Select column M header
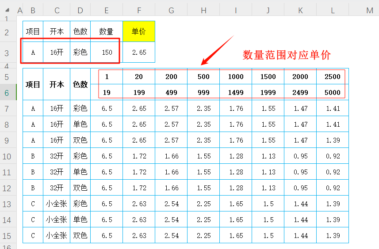 tap(370, 11)
